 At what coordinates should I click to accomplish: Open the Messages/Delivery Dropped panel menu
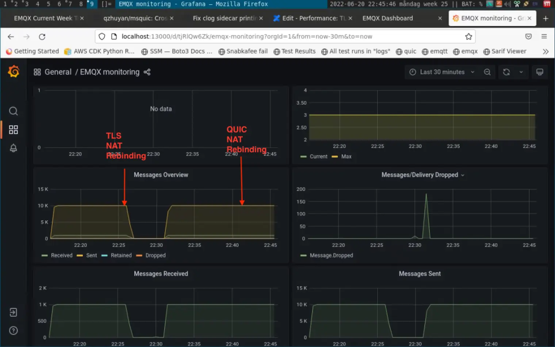(x=463, y=175)
